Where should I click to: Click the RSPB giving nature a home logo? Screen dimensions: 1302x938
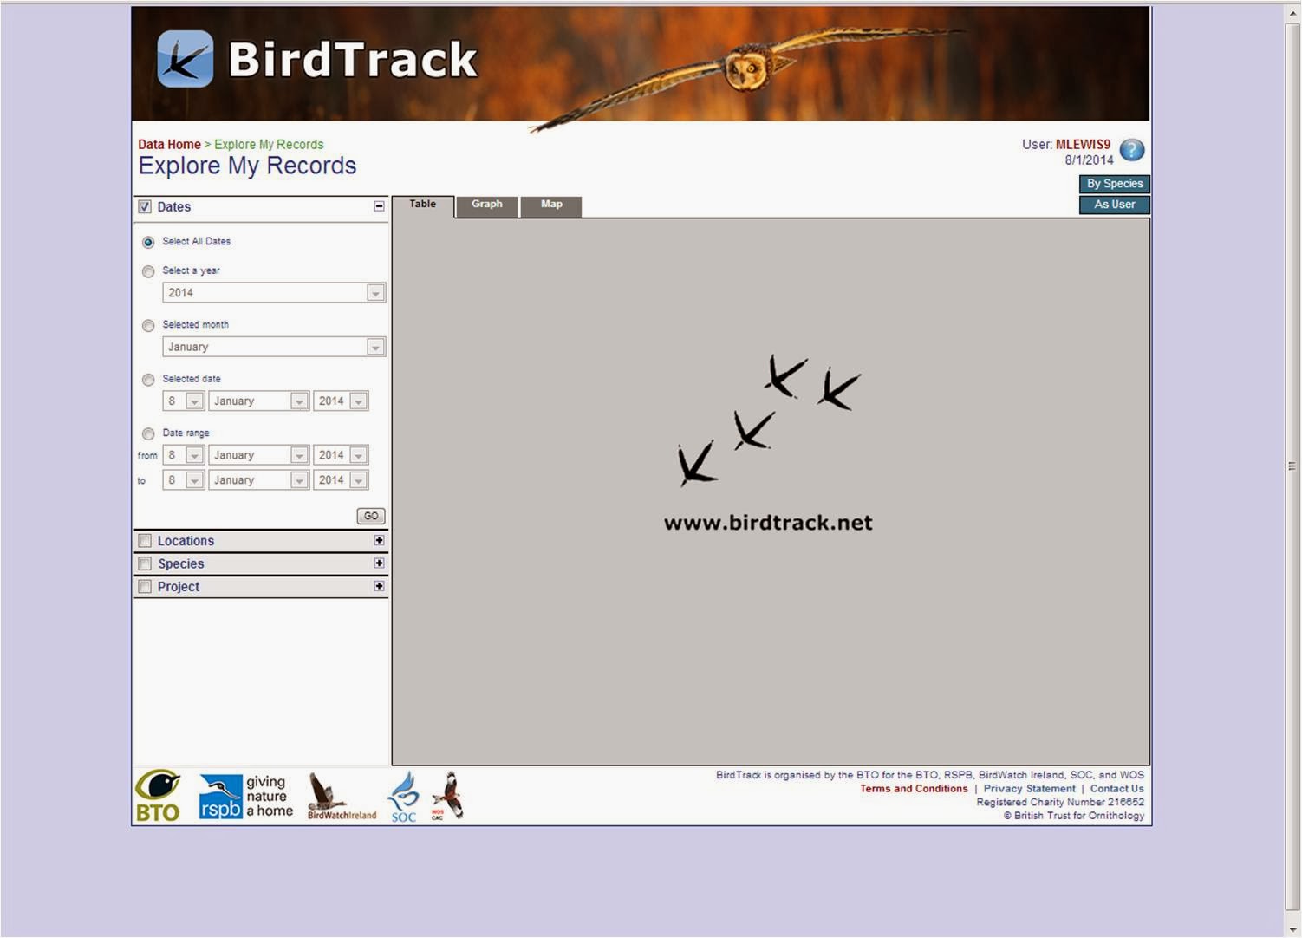[x=246, y=797]
